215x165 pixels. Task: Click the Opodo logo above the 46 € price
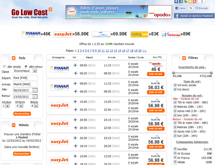point(156,64)
